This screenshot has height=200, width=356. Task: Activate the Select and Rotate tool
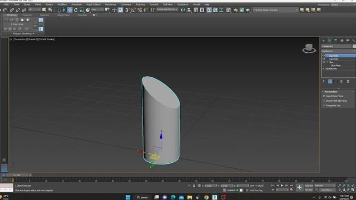(76, 10)
